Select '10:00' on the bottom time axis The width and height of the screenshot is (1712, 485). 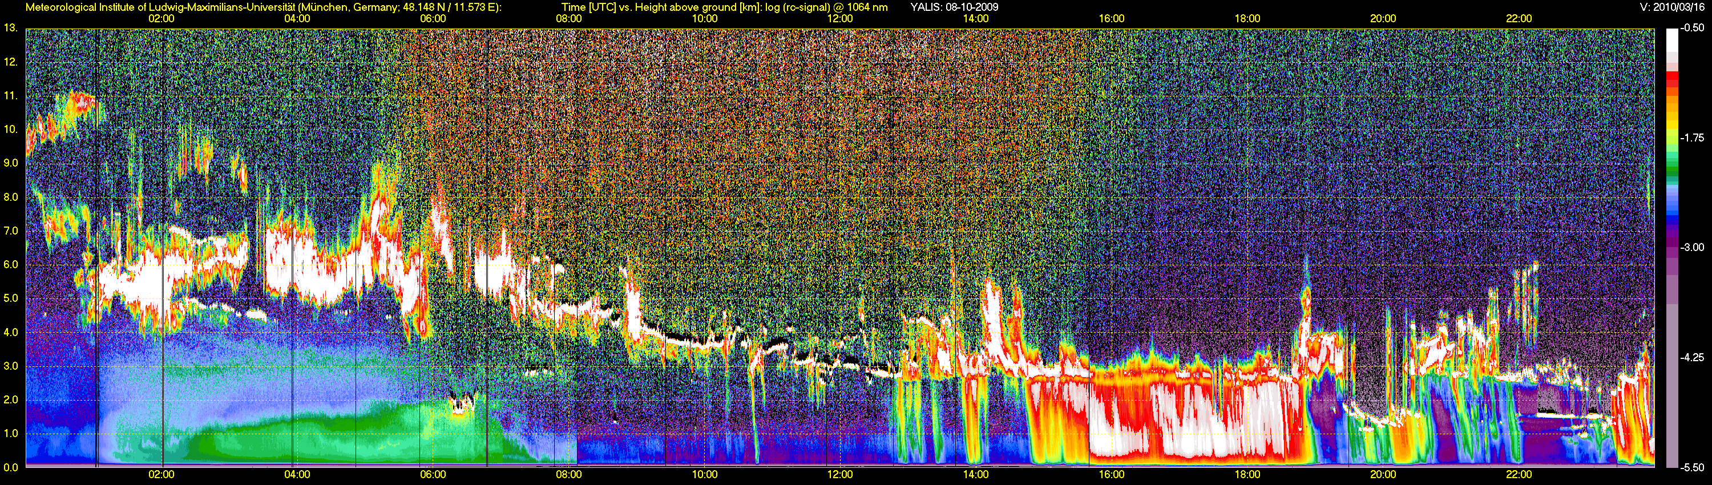pyautogui.click(x=704, y=474)
